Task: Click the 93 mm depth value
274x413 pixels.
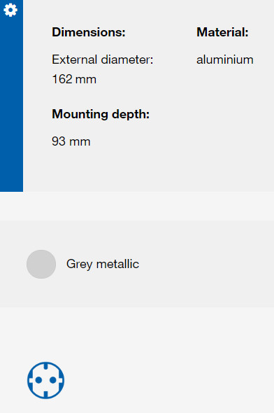Action: [x=71, y=141]
